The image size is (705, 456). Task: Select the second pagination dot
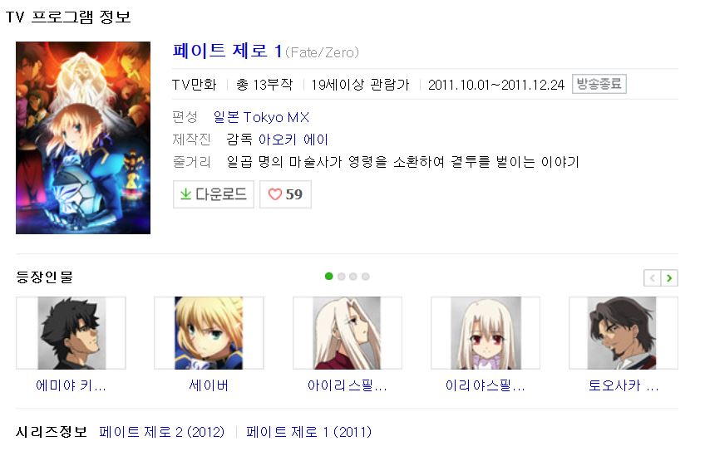pos(341,276)
